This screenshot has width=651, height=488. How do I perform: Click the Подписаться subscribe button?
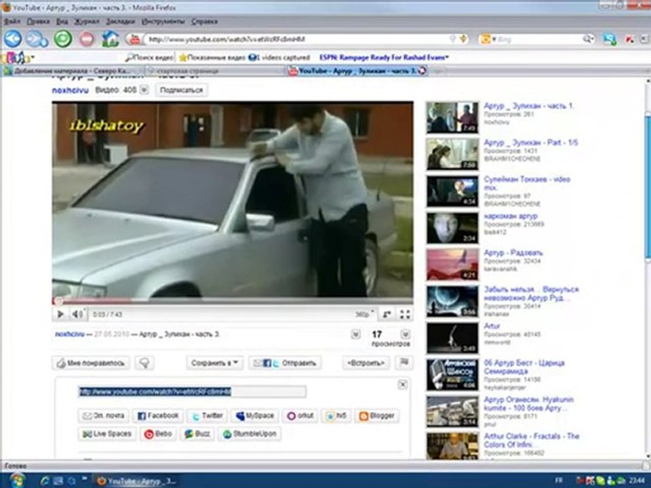coord(182,90)
